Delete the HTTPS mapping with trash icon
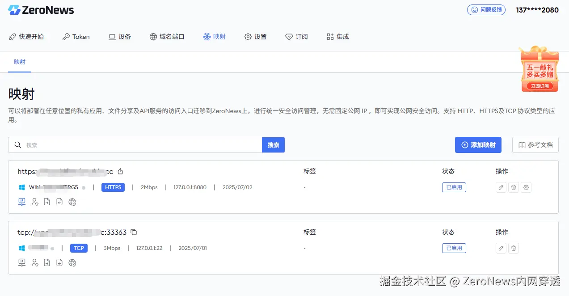569x296 pixels. coord(514,187)
